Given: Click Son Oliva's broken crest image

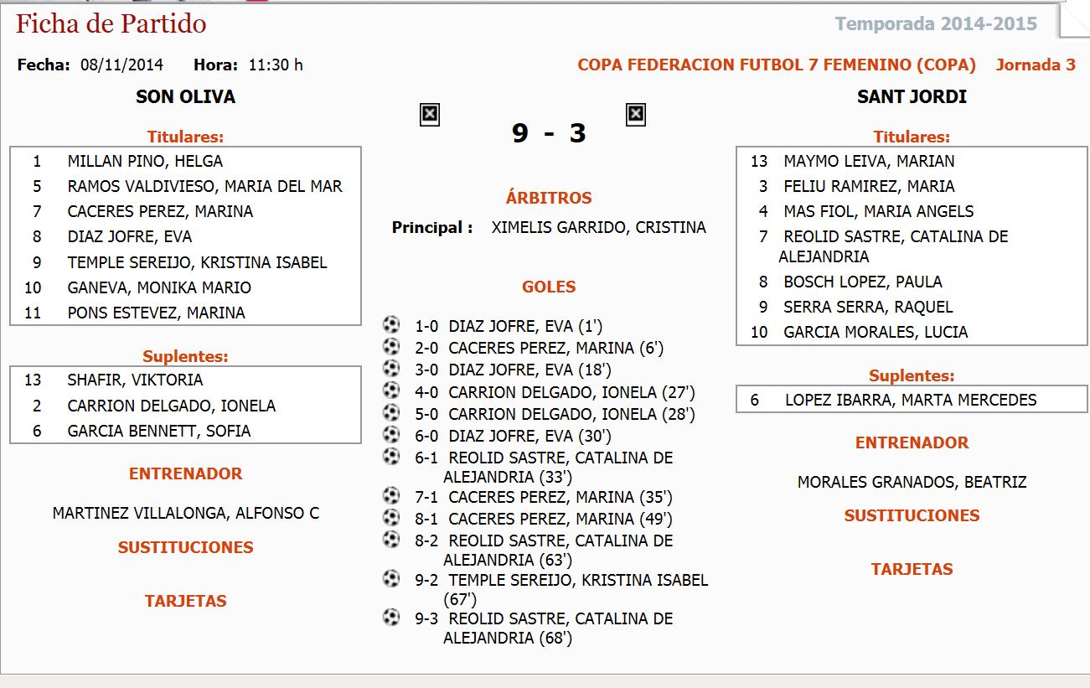Looking at the screenshot, I should (430, 114).
